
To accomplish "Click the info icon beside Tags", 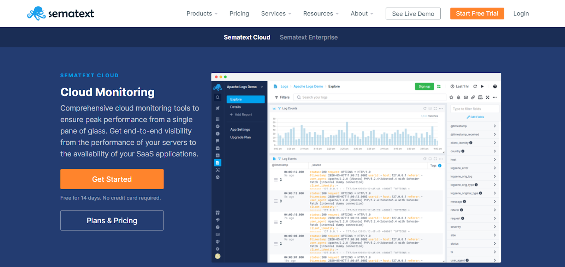I will [440, 166].
